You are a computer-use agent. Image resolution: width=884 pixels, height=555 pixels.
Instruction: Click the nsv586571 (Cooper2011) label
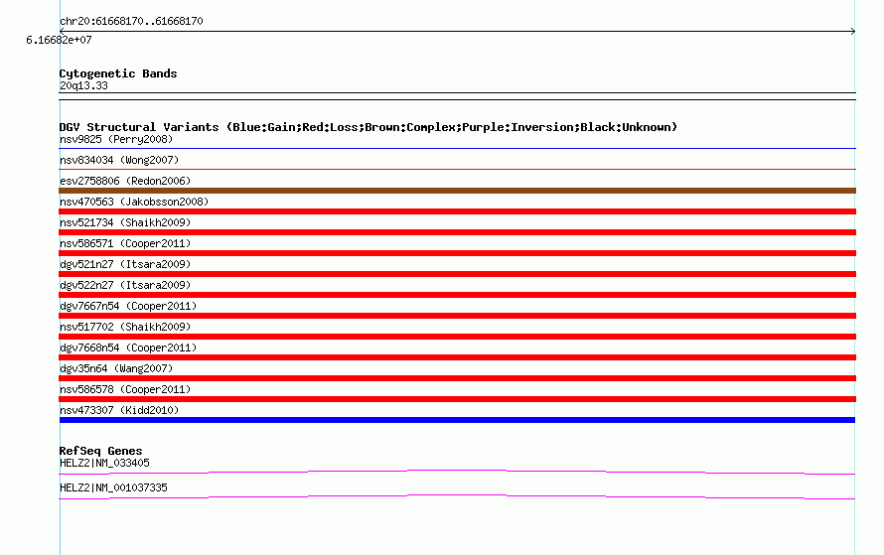[x=125, y=243]
